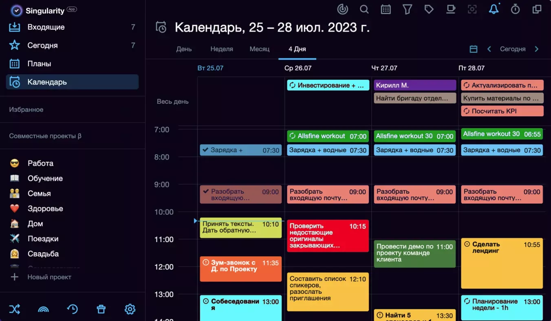The width and height of the screenshot is (551, 321).
Task: Open Проверить недостающие оригиналы 10:15 task
Action: (328, 236)
